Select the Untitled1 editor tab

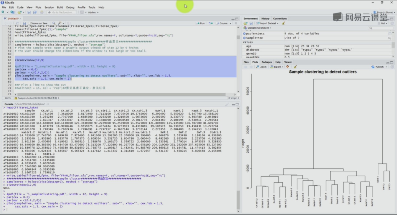pos(13,19)
